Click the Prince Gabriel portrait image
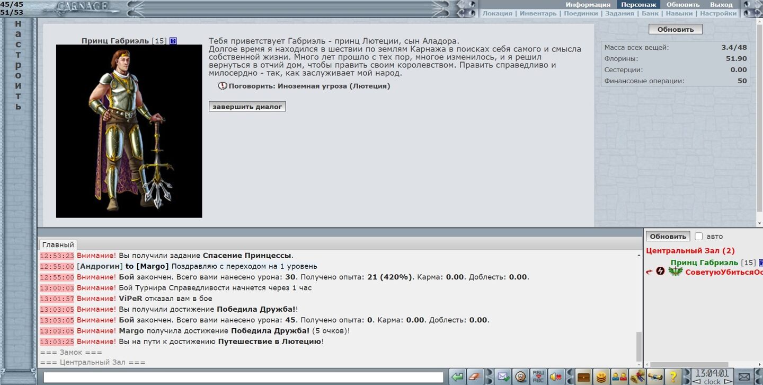 (x=129, y=131)
